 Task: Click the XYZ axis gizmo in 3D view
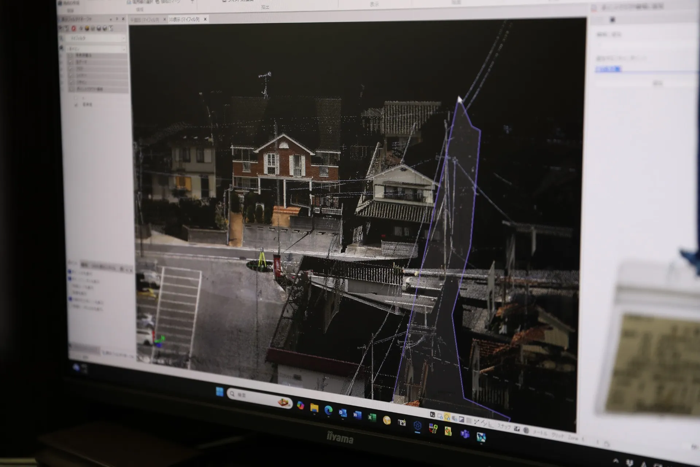159,340
